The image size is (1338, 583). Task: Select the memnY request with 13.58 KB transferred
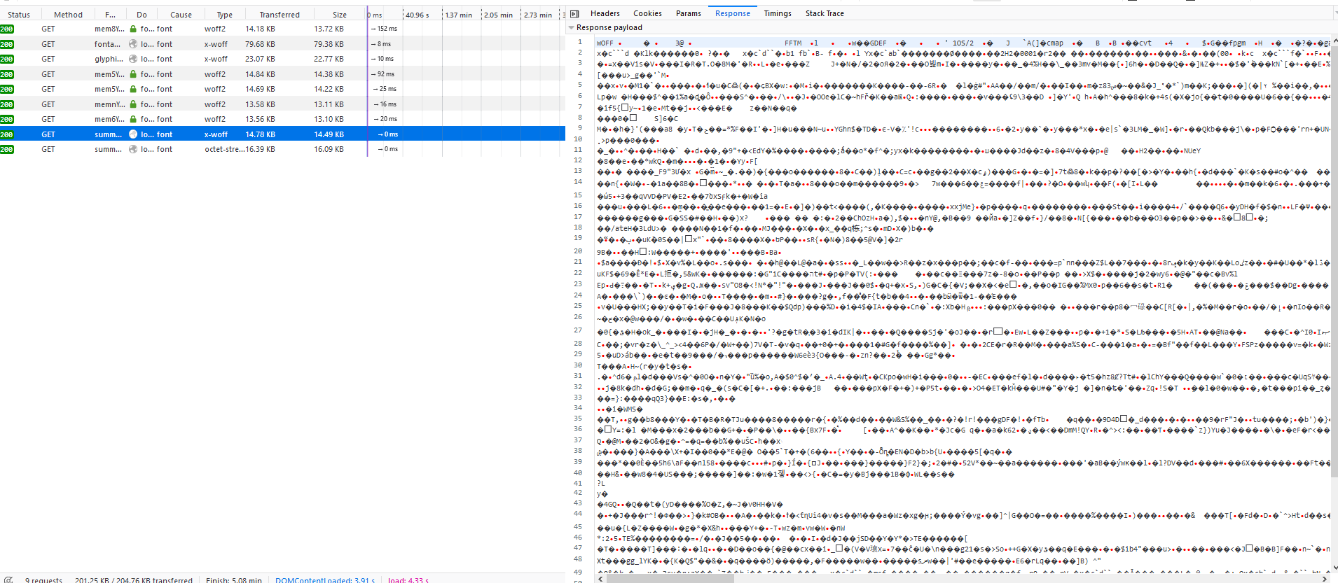coord(282,104)
